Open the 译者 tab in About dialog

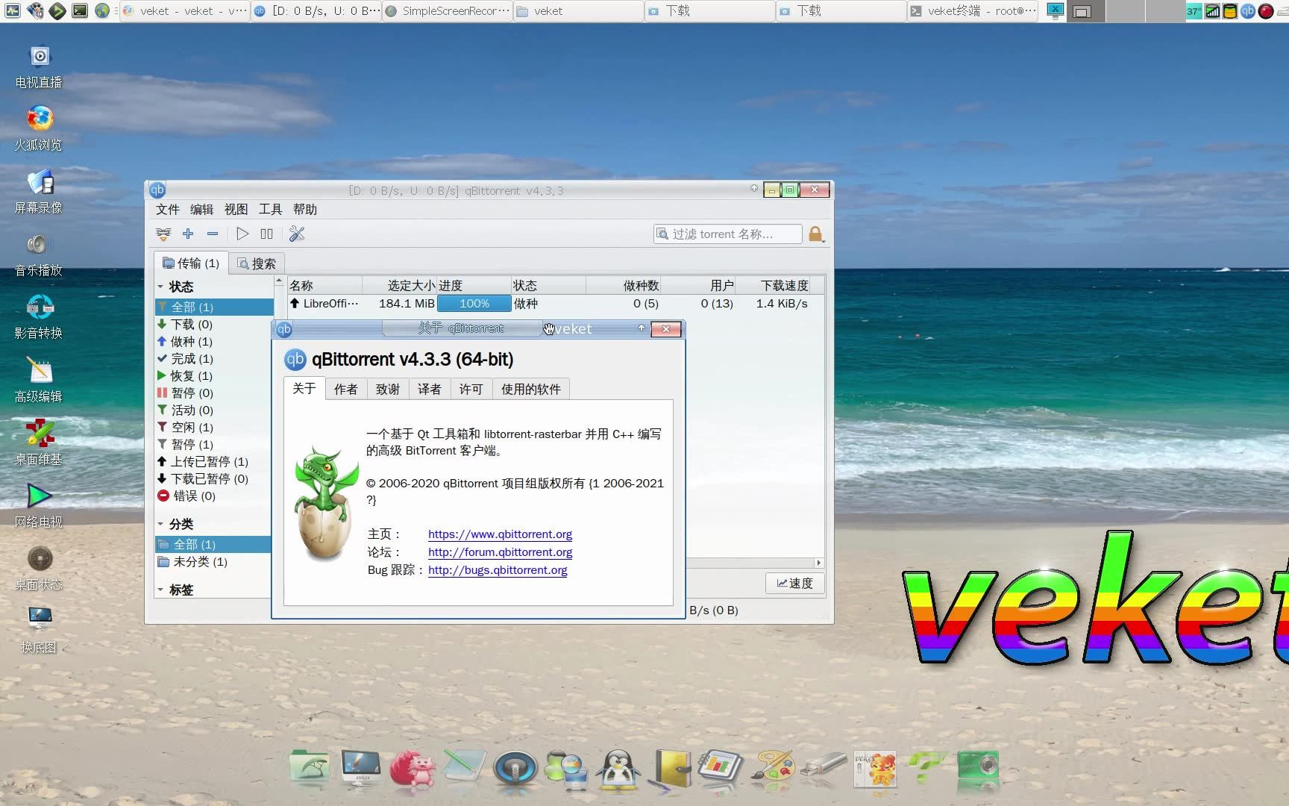point(429,390)
